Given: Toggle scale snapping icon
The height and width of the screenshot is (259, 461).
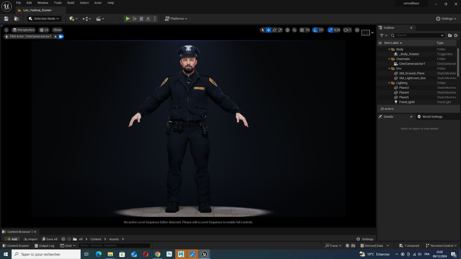Looking at the screenshot, I should click(330, 30).
